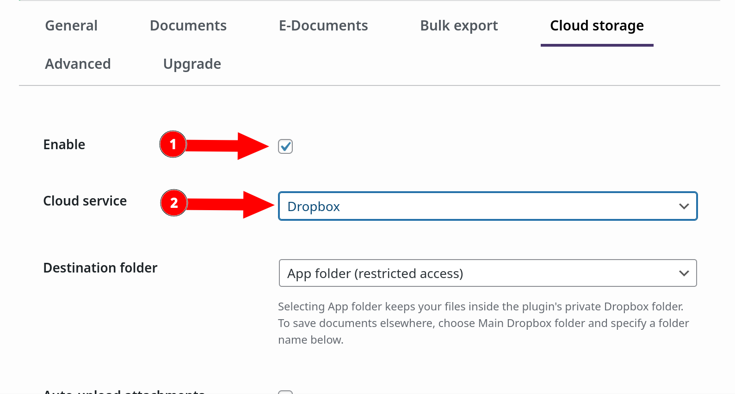Image resolution: width=735 pixels, height=394 pixels.
Task: Click the active Cloud storage tab
Action: pos(596,25)
